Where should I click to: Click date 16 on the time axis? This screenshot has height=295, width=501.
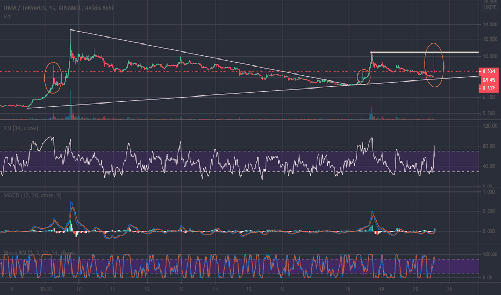282,289
